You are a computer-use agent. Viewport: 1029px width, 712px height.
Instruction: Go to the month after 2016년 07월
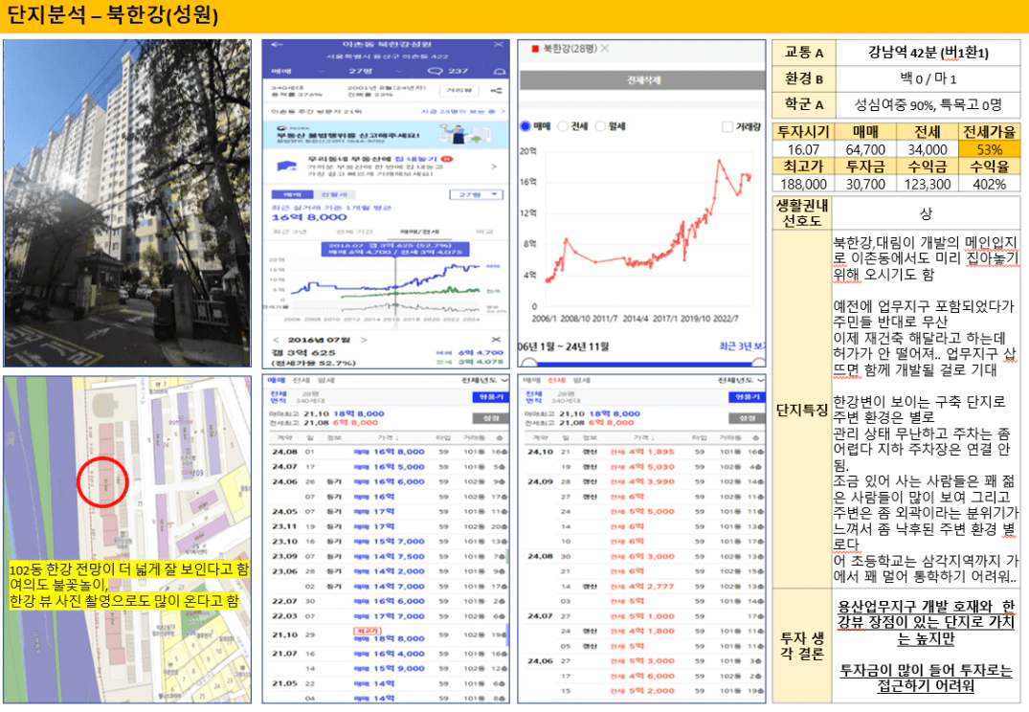pyautogui.click(x=364, y=340)
